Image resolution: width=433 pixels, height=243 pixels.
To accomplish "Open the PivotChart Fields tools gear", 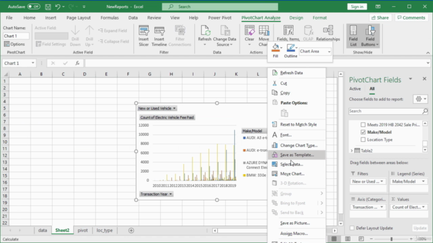I will click(x=420, y=99).
